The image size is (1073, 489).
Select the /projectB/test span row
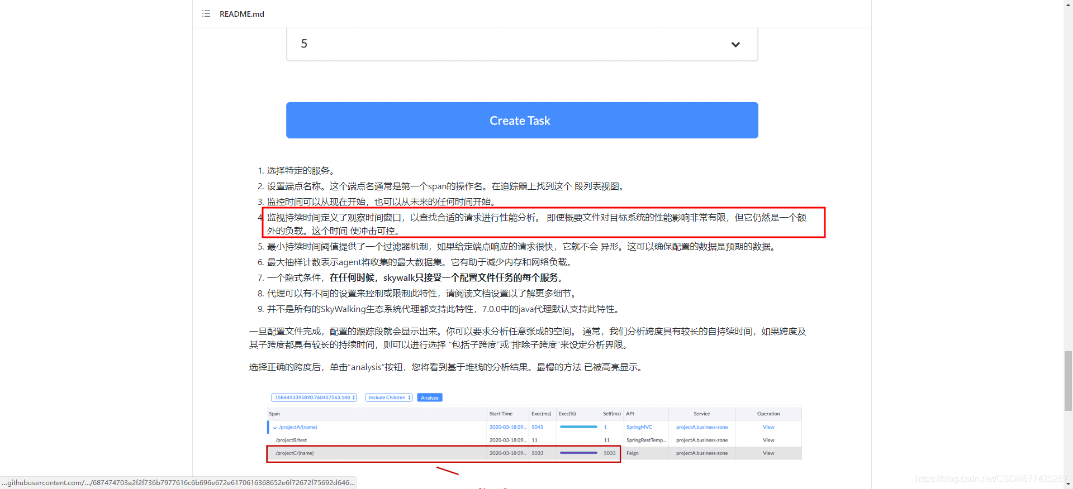click(534, 440)
